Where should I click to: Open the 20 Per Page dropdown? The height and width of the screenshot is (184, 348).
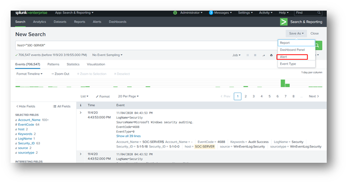click(128, 97)
